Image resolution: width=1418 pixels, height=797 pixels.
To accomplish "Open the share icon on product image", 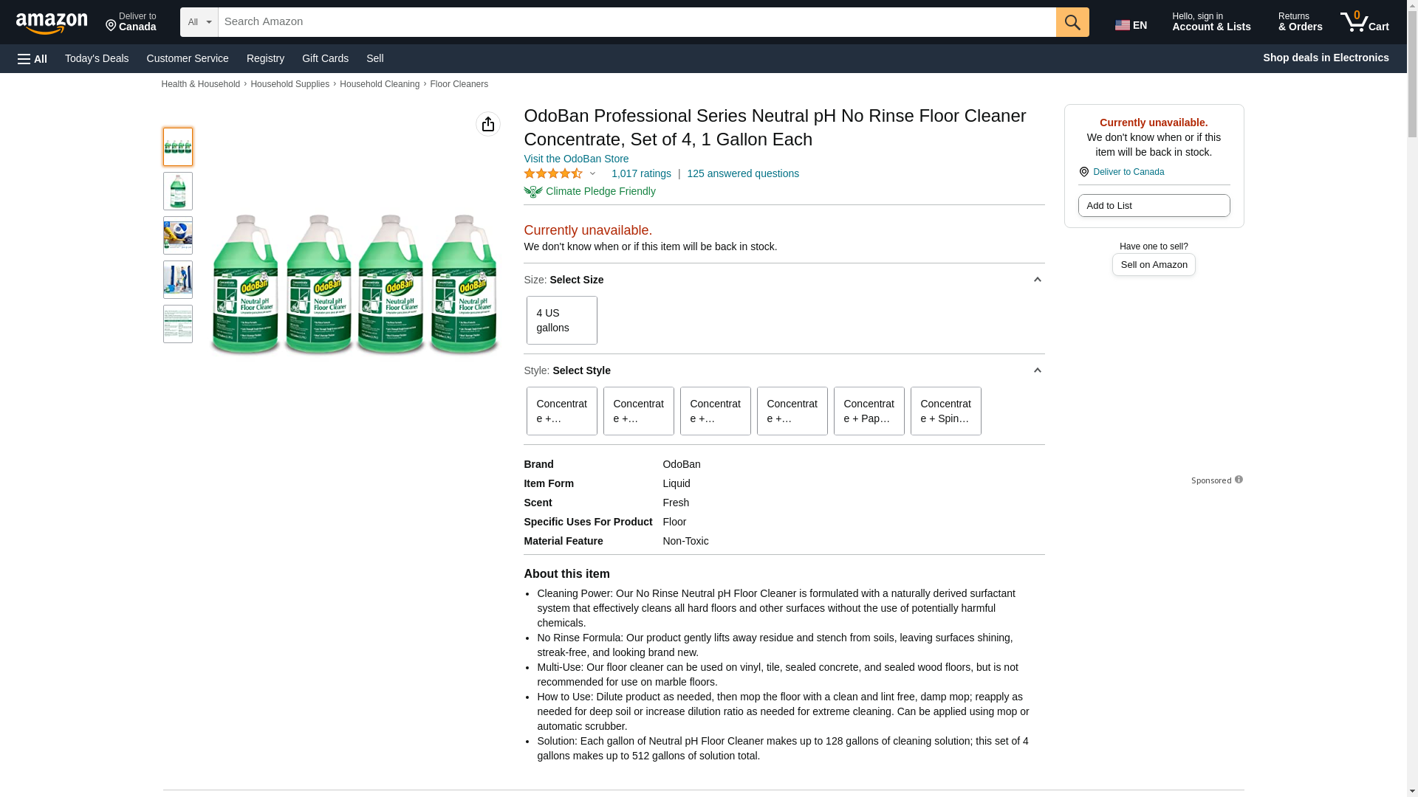I will pos(487,124).
